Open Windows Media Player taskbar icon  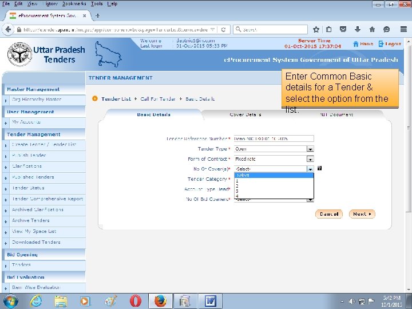pos(85,301)
